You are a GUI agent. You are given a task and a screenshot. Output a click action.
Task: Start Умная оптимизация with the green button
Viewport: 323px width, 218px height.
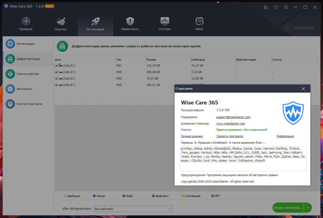tap(288, 208)
